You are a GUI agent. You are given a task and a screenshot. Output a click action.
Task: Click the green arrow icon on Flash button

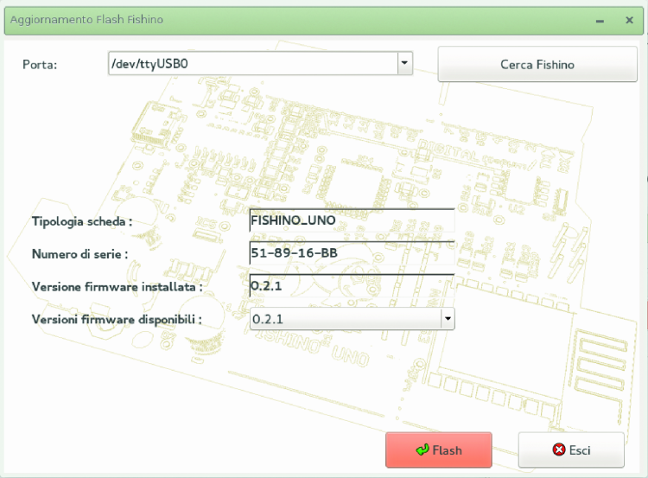coord(422,450)
